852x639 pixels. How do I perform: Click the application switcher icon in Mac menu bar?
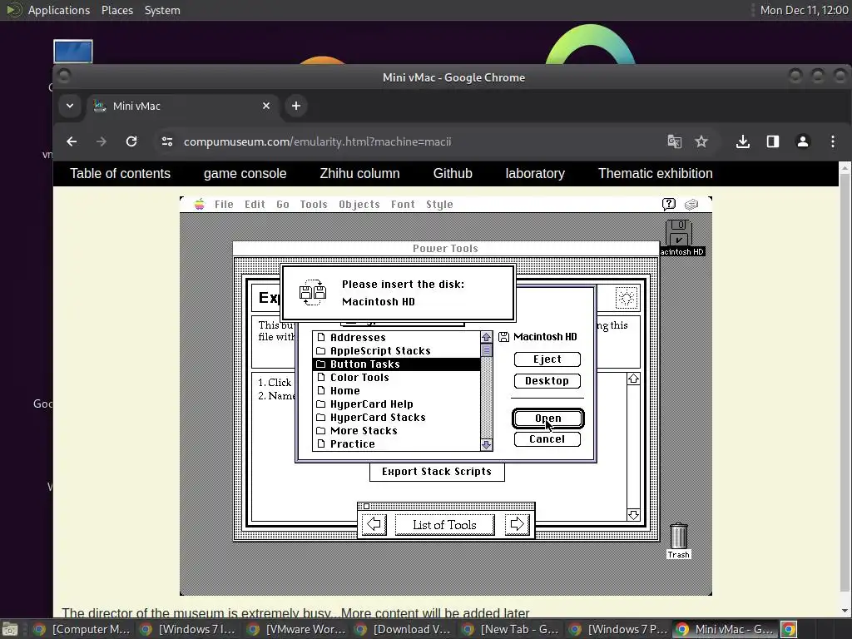pyautogui.click(x=691, y=205)
